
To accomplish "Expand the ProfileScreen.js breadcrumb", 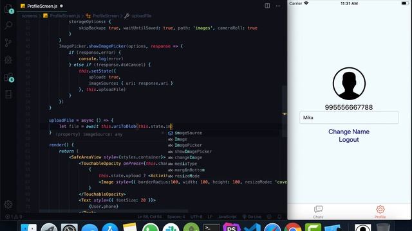I will point(62,16).
